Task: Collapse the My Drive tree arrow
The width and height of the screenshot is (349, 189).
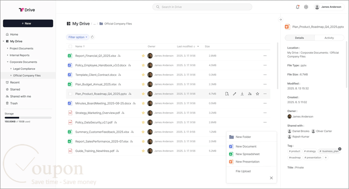Action: [x=3, y=41]
